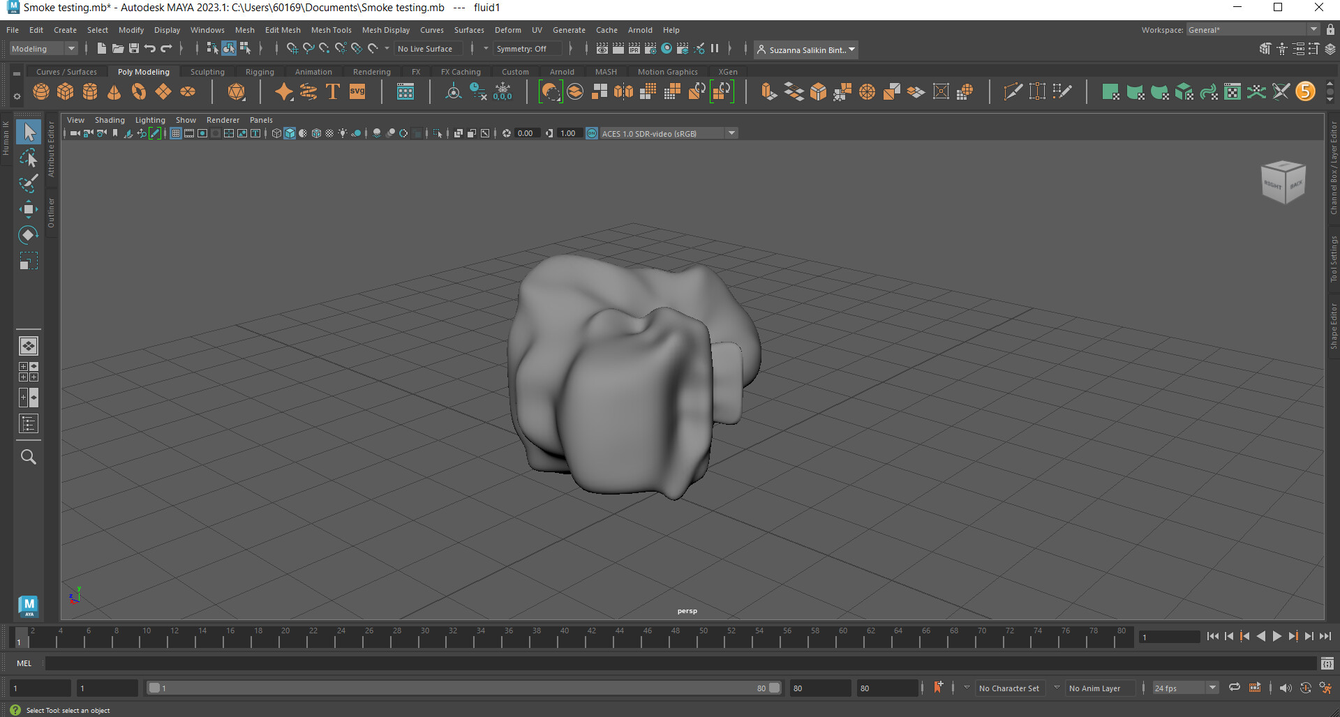This screenshot has height=717, width=1340.
Task: Activate the Paint Selection tool
Action: pos(29,184)
